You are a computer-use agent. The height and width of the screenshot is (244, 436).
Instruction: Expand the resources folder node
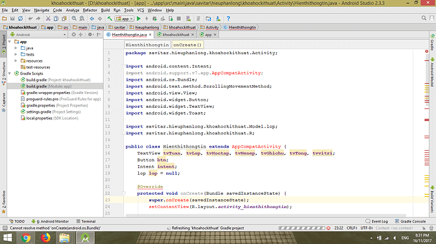point(16,61)
